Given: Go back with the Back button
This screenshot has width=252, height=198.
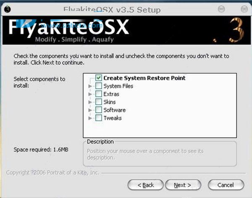Looking at the screenshot, I should [146, 185].
